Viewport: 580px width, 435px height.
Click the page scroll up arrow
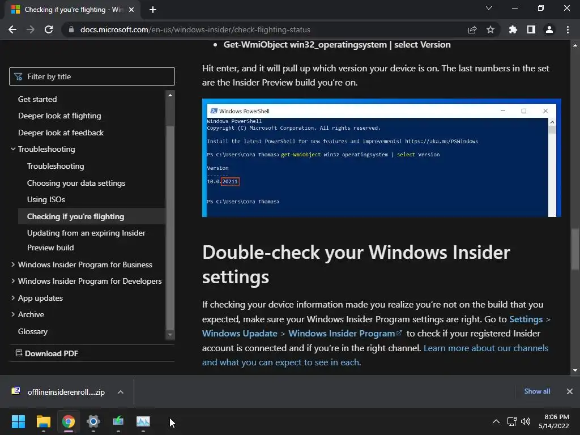coord(575,45)
